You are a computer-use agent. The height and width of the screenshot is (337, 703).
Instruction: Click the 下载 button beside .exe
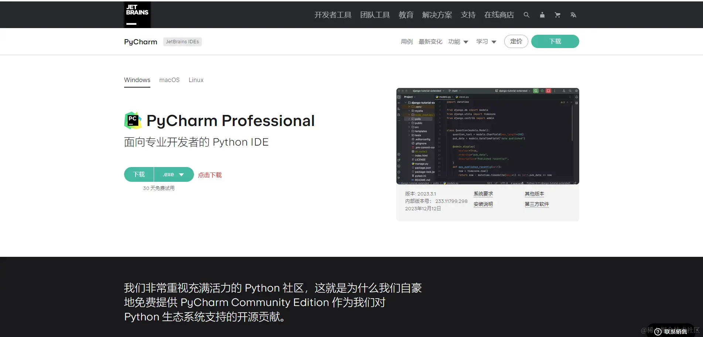[x=139, y=174]
